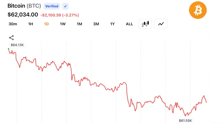The width and height of the screenshot is (220, 123).
Task: Click the $61.55K low price label
Action: (185, 120)
